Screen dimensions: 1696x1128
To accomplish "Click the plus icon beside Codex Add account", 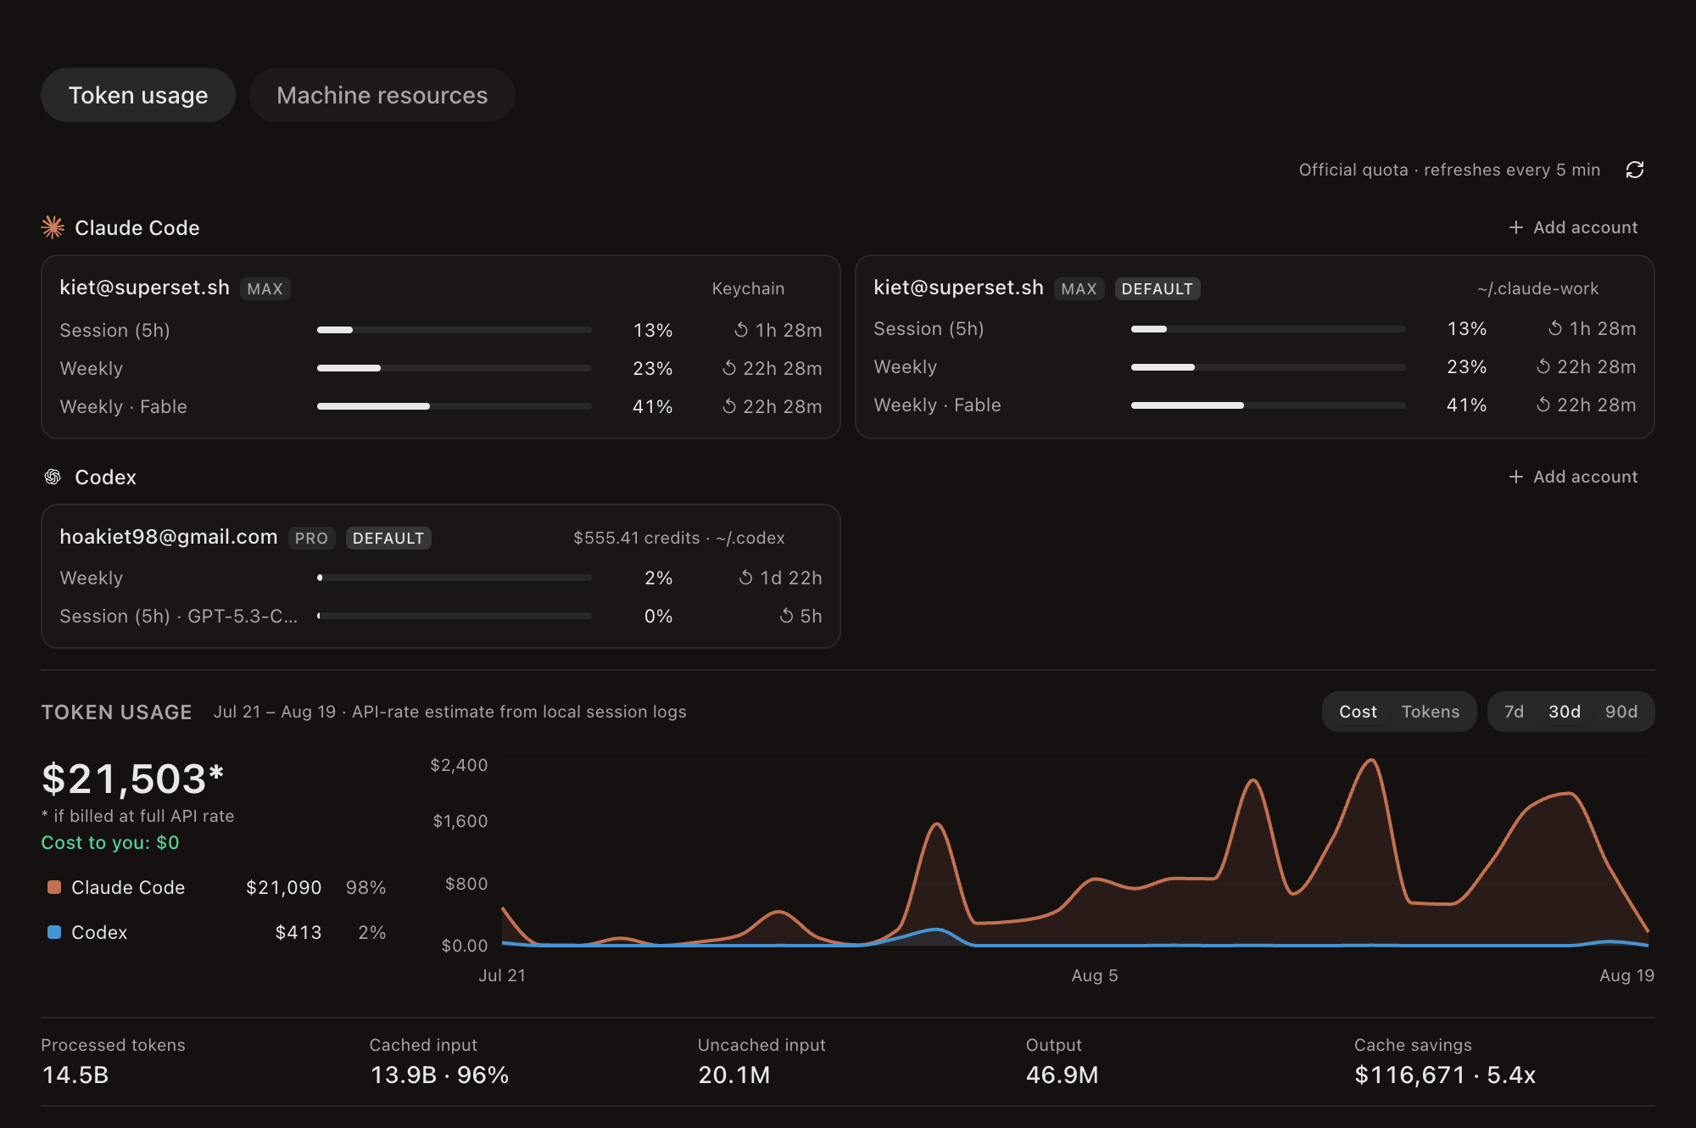I will 1516,477.
